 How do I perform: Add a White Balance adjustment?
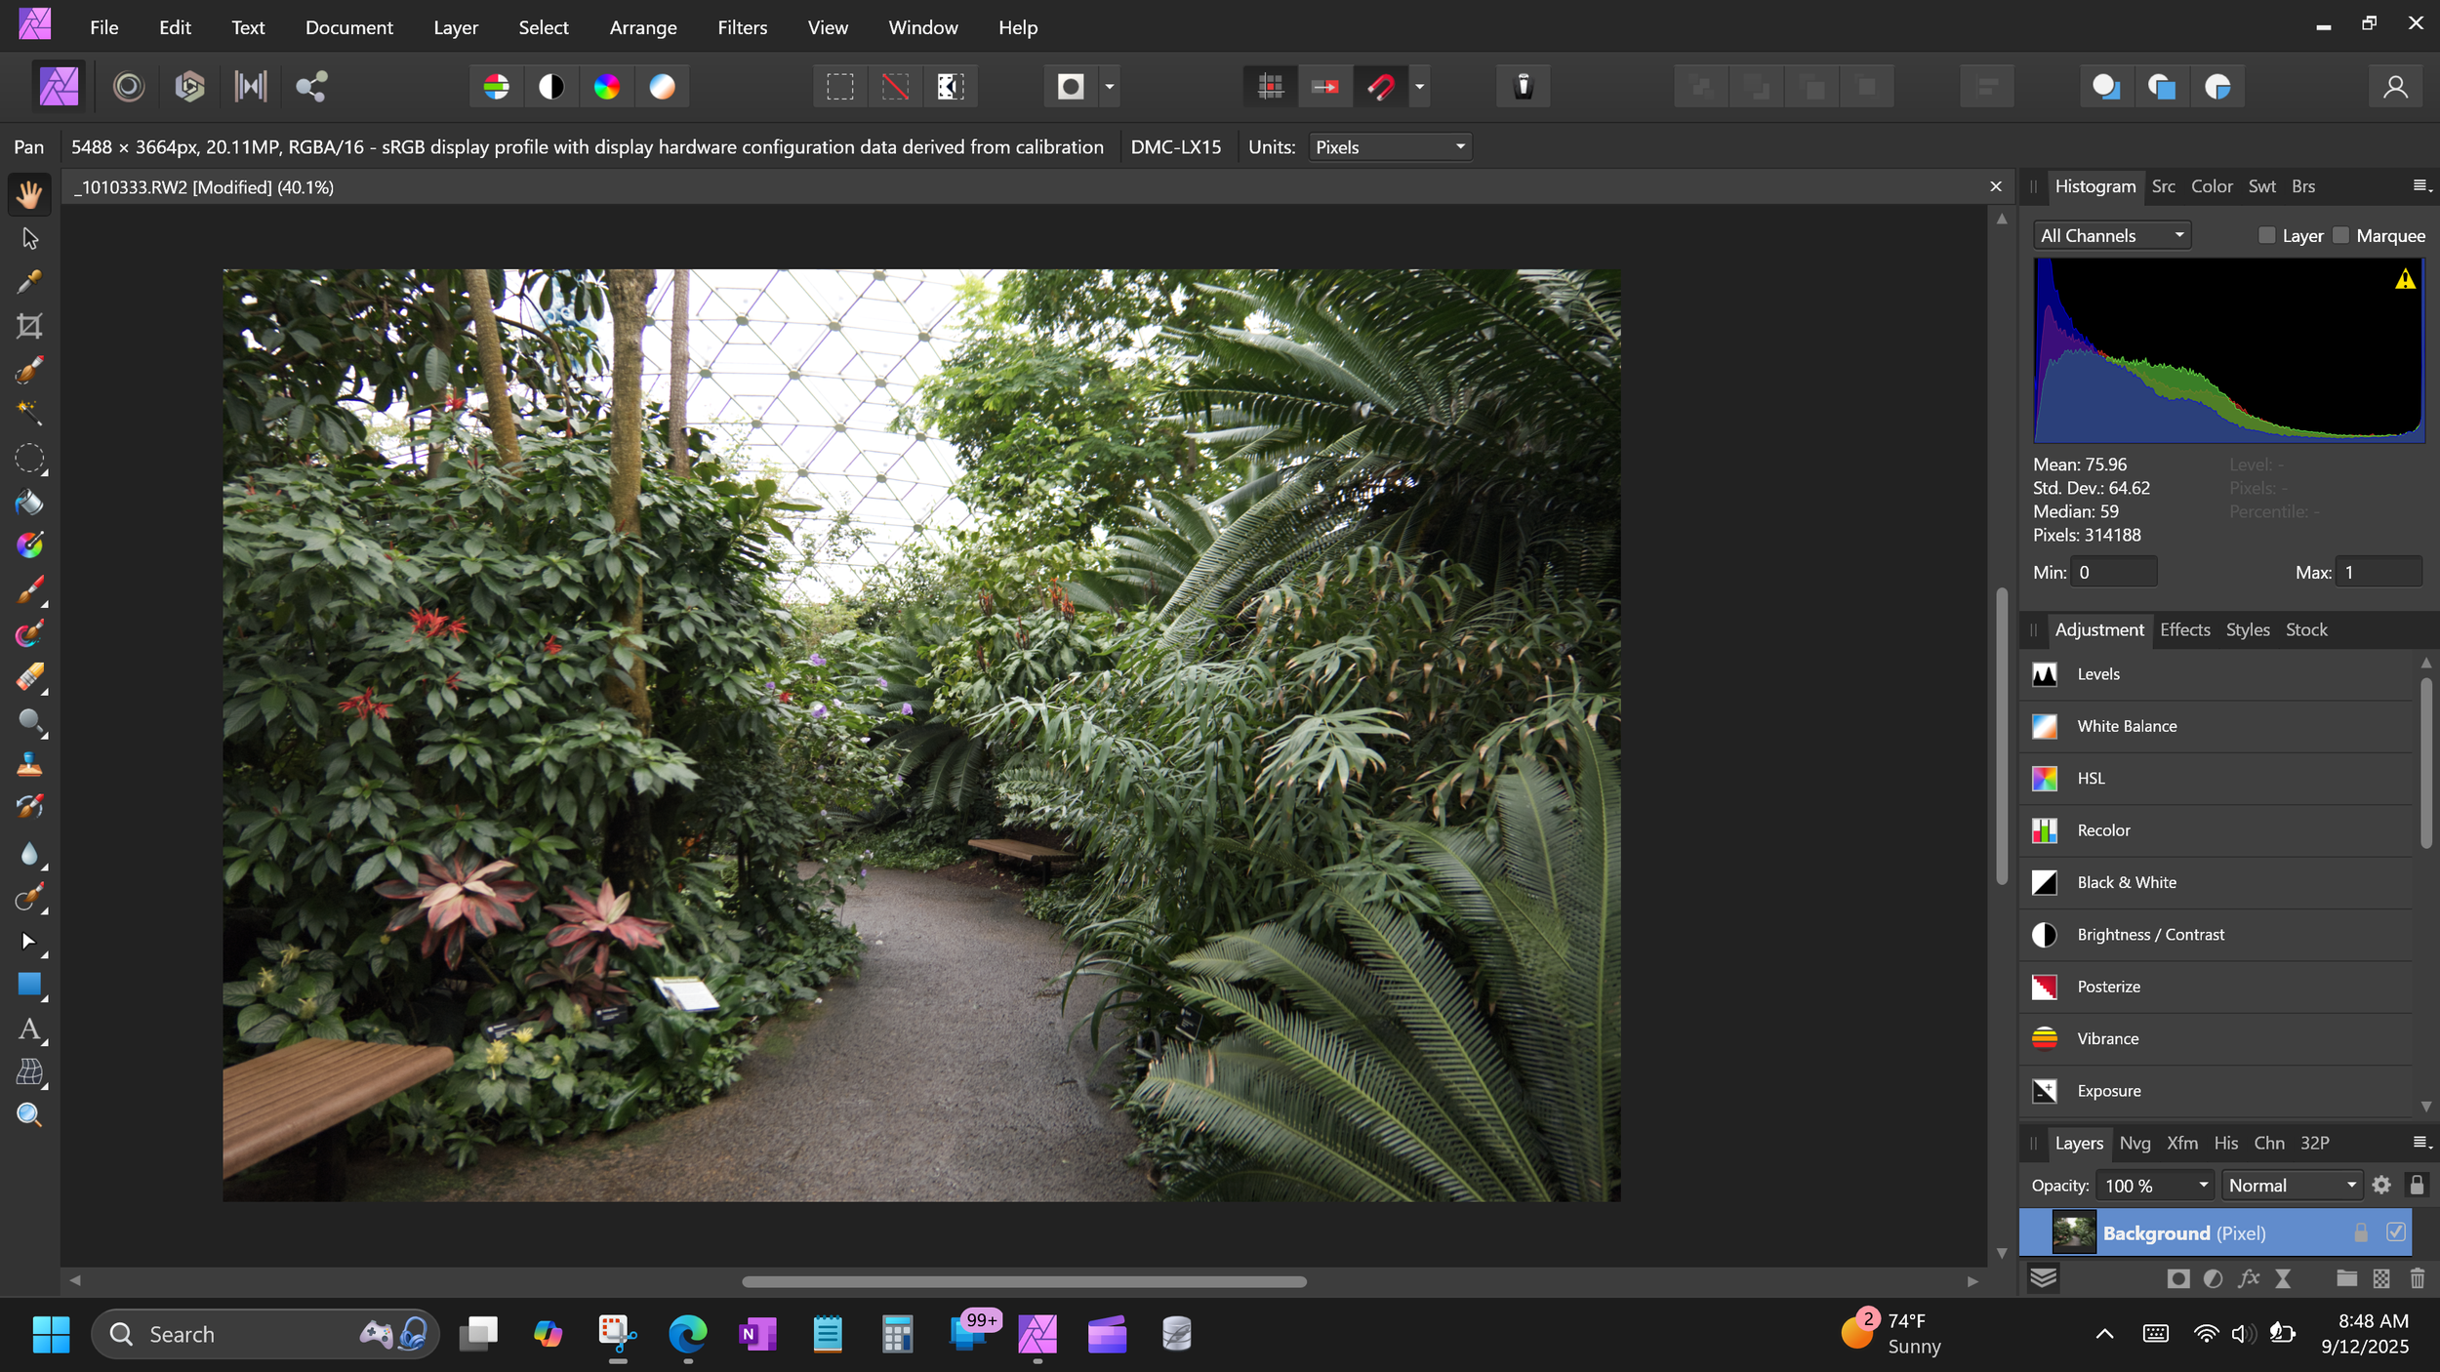click(x=2126, y=726)
